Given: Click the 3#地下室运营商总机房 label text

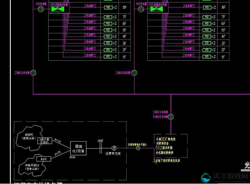Looking at the screenshot, I should [x=167, y=161].
